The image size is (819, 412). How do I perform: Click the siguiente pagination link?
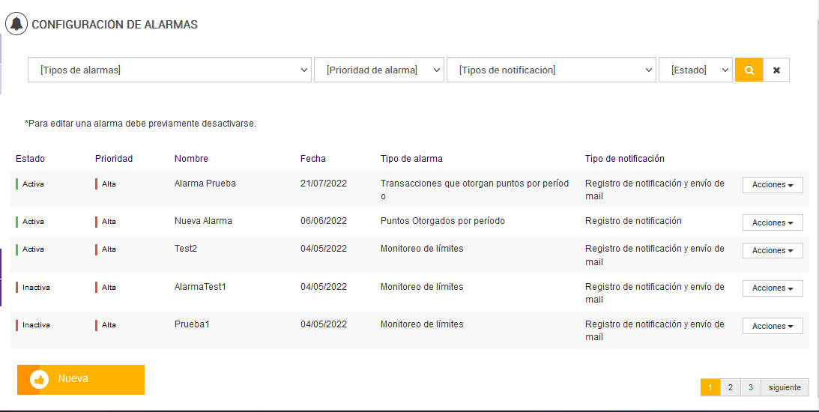[x=785, y=387]
